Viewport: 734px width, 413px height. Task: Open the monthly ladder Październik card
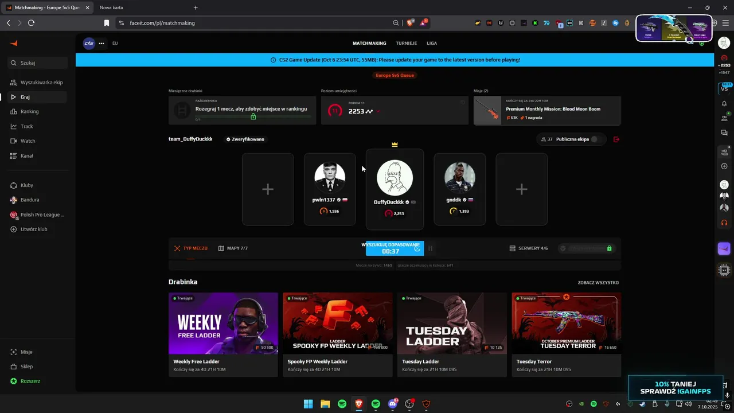click(243, 111)
